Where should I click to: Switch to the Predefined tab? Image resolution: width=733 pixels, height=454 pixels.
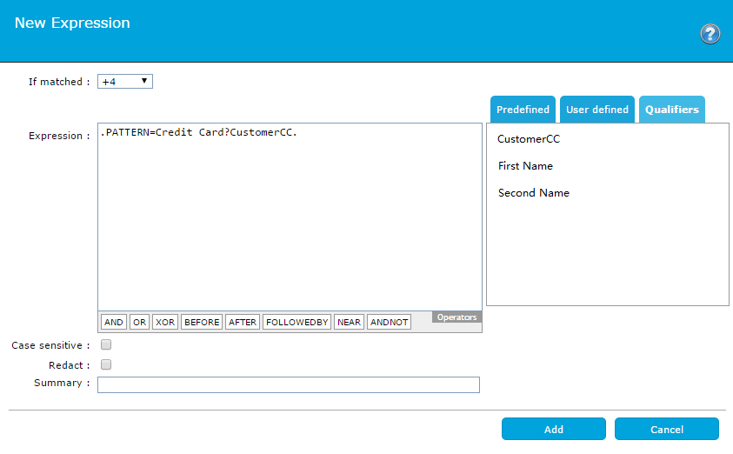click(523, 110)
